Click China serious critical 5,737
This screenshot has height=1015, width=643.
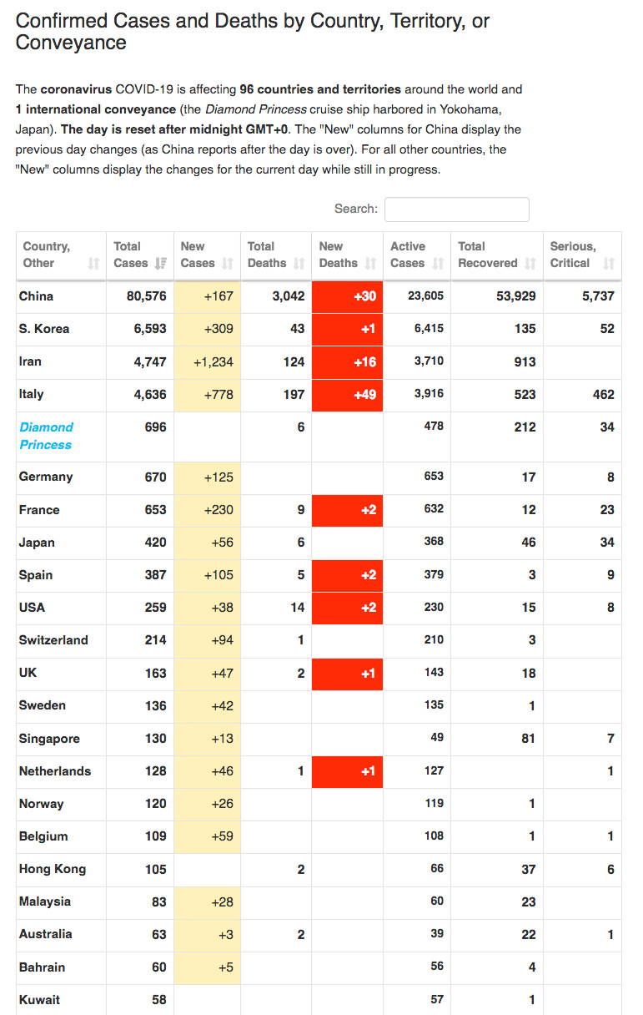click(598, 296)
